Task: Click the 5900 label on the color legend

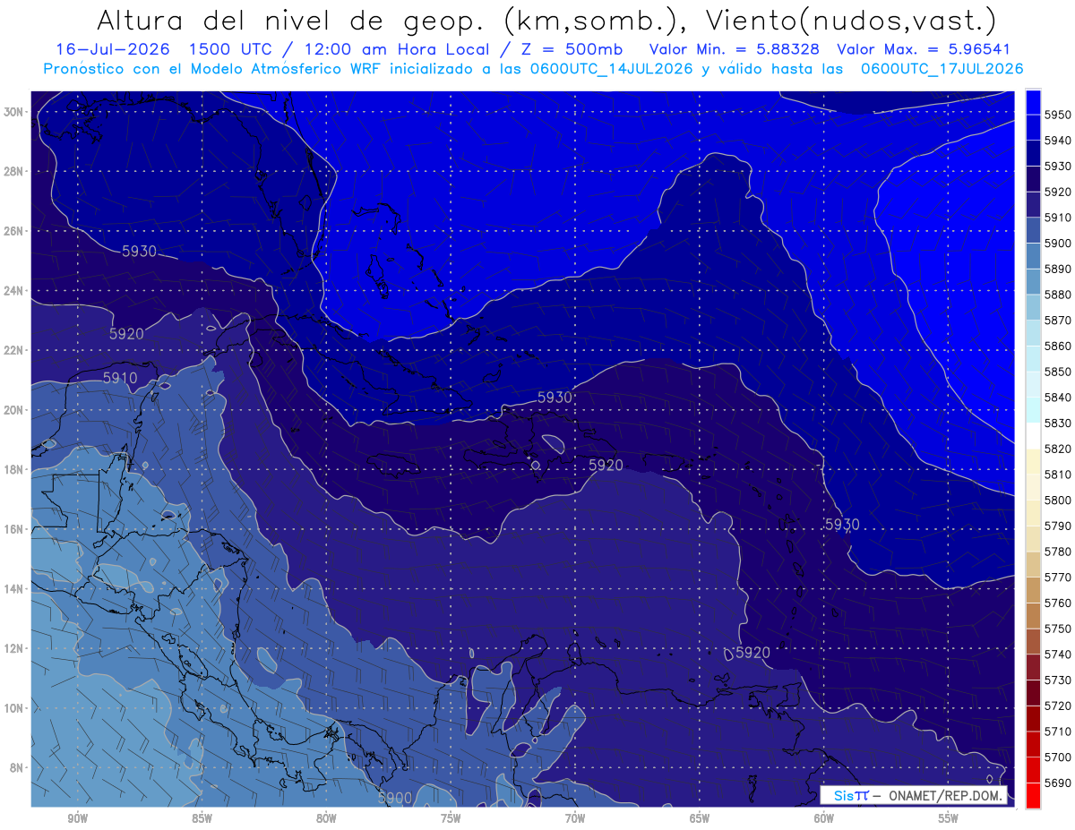Action: click(1057, 243)
